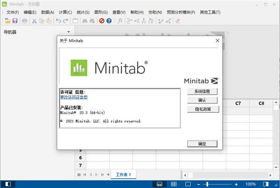Click the 更改许可证类型 link
Viewport: 280px width, 188px height.
[74, 97]
